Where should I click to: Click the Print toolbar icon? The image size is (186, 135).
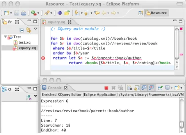23,13
